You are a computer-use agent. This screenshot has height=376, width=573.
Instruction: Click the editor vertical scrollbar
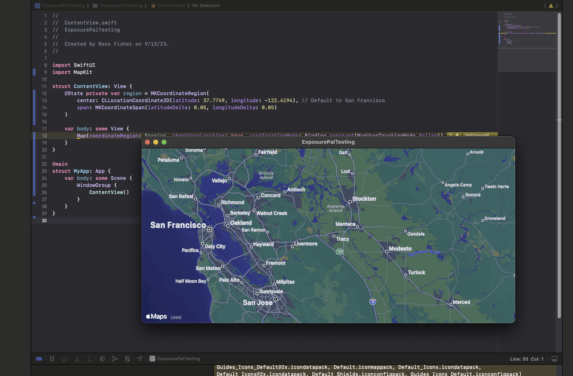[559, 166]
